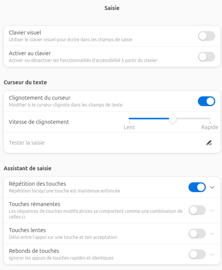222x270 pixels.
Task: Expand Rebonds de touches chevron
Action: [212, 254]
